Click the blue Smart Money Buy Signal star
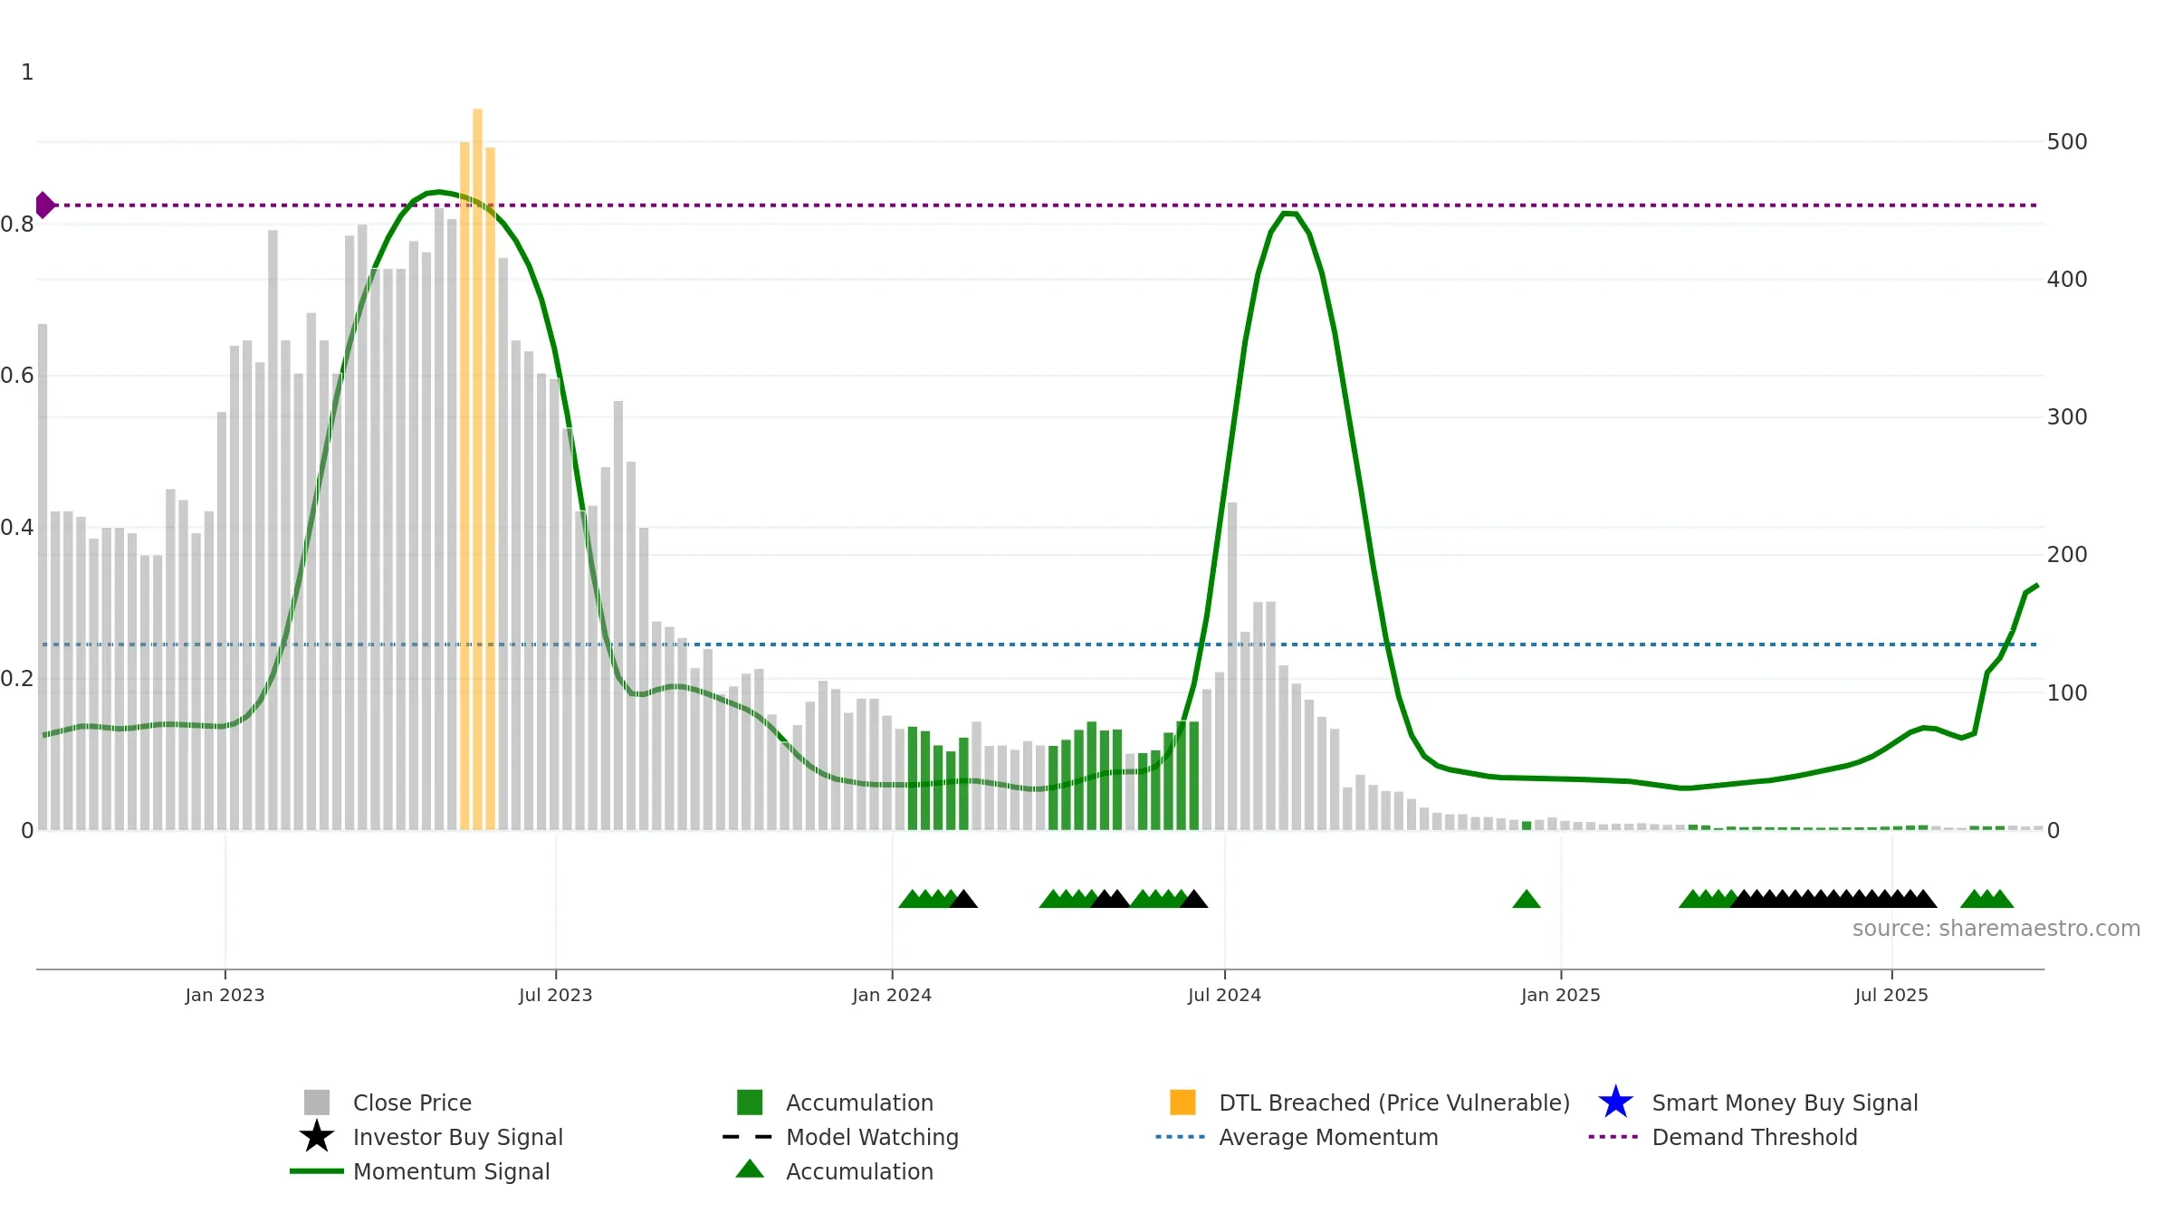The image size is (2173, 1222). point(1615,1102)
